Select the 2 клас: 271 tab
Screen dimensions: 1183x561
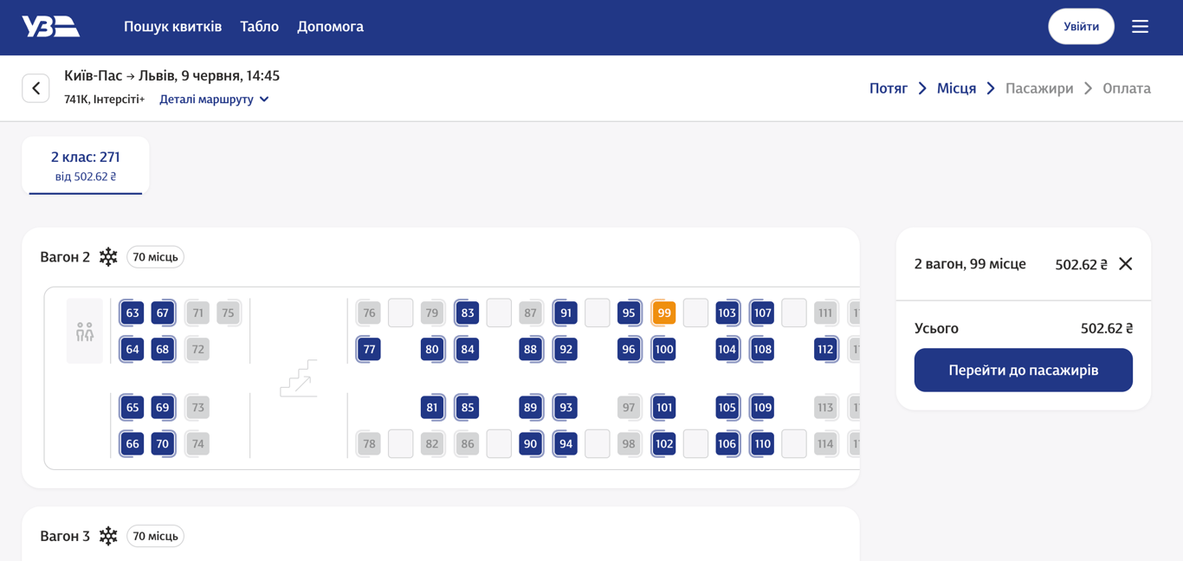click(85, 165)
